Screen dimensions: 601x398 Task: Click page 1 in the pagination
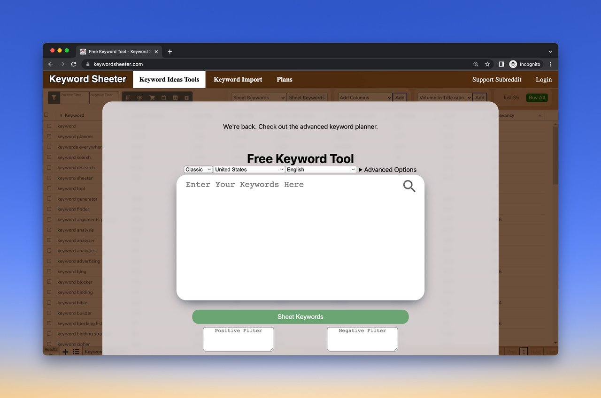coord(524,352)
